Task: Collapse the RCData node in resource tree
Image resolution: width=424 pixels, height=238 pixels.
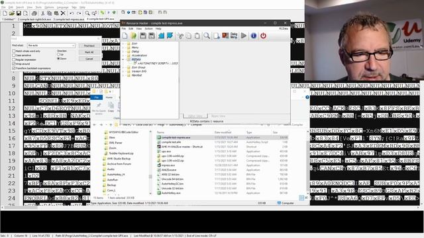Action: tap(123, 59)
